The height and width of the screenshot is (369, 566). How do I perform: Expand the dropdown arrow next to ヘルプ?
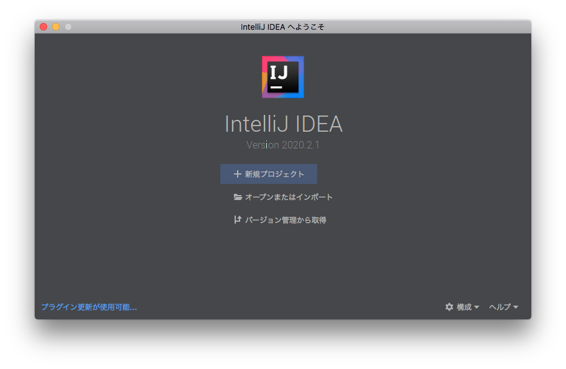[x=516, y=307]
